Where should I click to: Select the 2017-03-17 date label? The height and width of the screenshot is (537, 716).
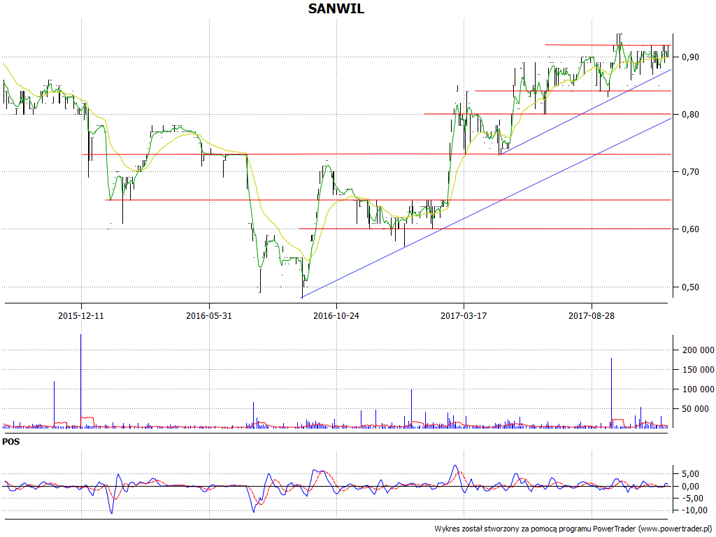(464, 315)
